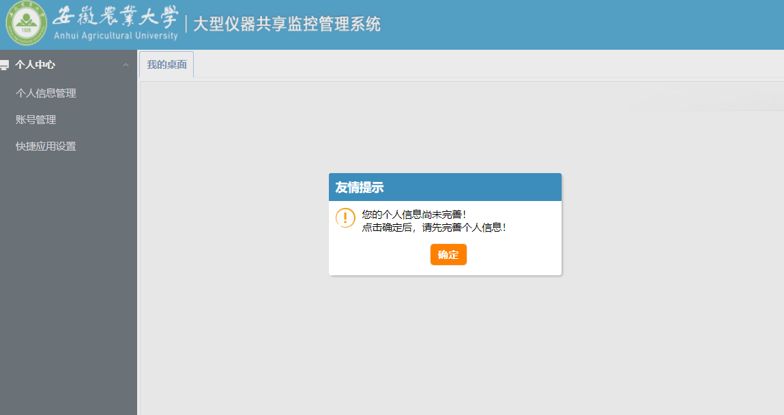Click the 友情提示 dialog title bar
This screenshot has width=784, height=415.
tap(445, 187)
